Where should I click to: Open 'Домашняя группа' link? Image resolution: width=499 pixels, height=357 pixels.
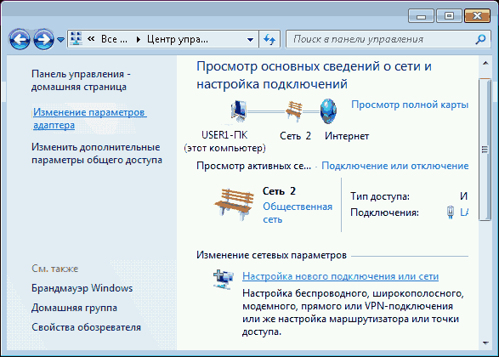tap(74, 308)
